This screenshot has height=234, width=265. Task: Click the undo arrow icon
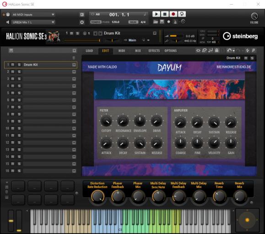229,50
